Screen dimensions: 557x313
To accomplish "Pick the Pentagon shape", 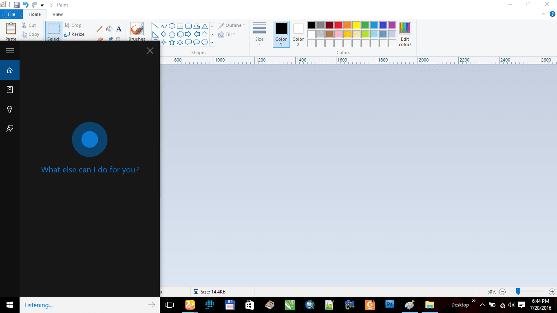I will [172, 34].
